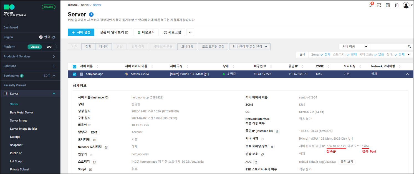The width and height of the screenshot is (414, 174).
Task: Expand the Solutions menu
Action: coord(54,66)
